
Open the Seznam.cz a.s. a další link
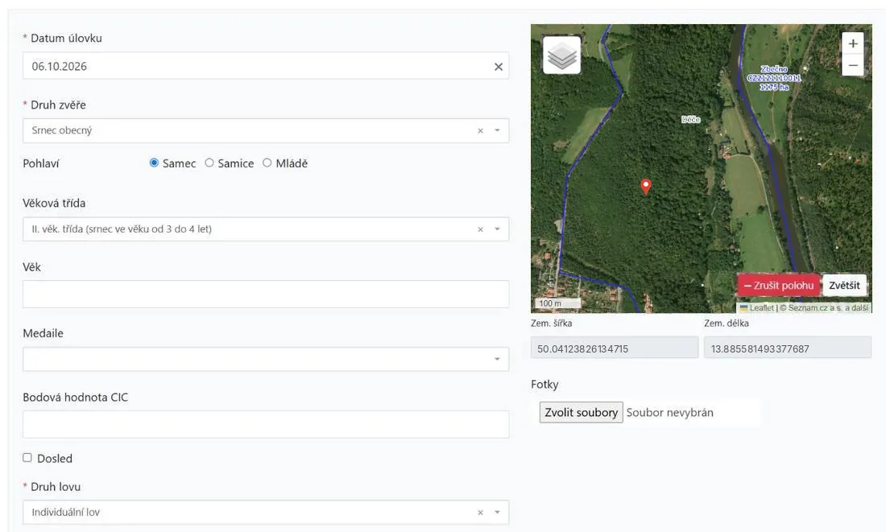pyautogui.click(x=828, y=307)
